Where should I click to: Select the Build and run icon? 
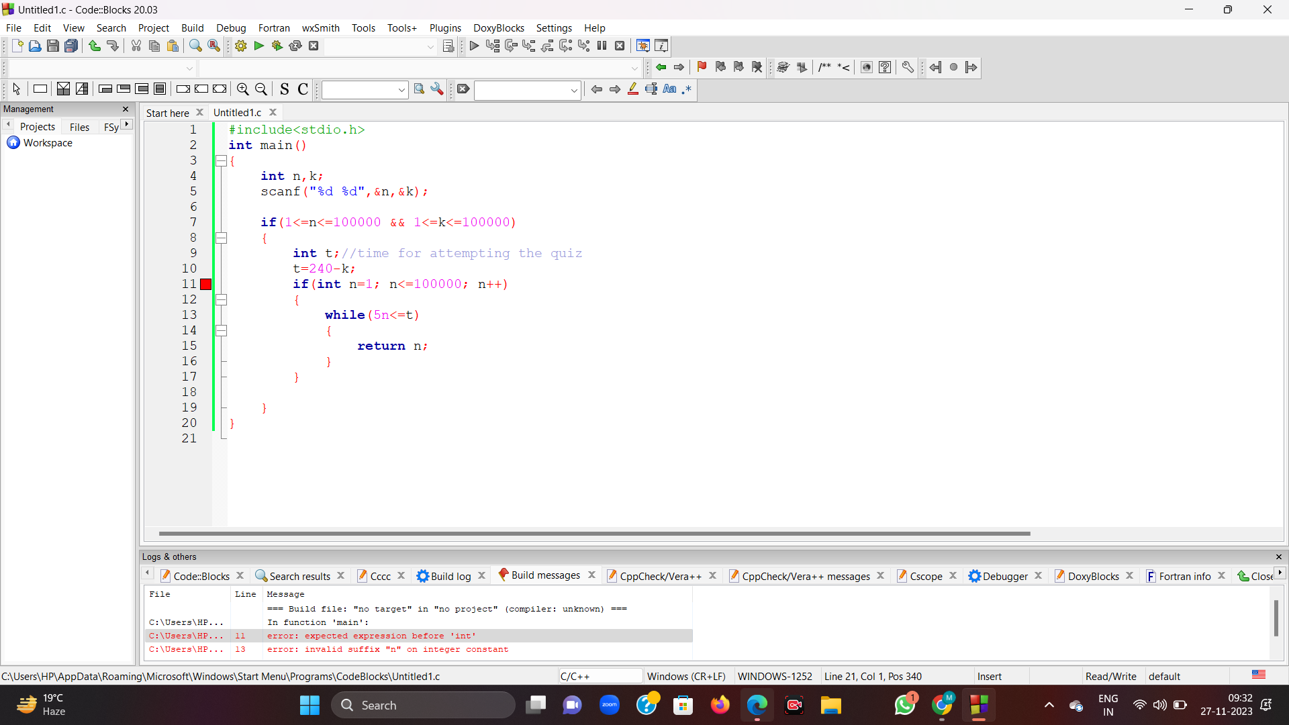pyautogui.click(x=277, y=46)
